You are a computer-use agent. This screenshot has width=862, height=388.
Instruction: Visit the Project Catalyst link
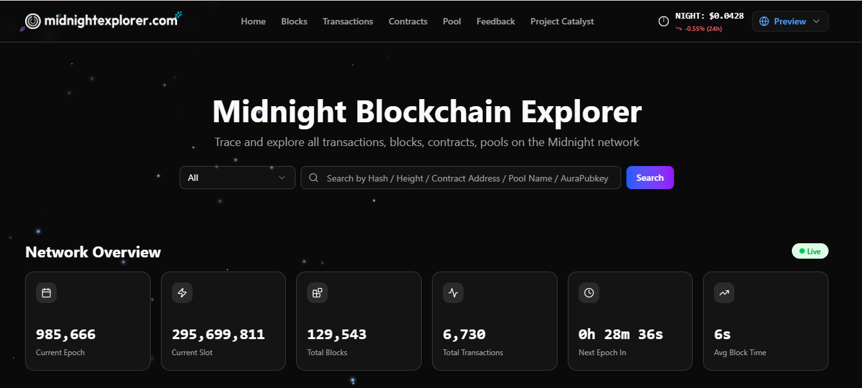562,21
